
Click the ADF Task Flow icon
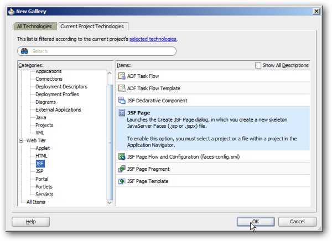[x=122, y=76]
